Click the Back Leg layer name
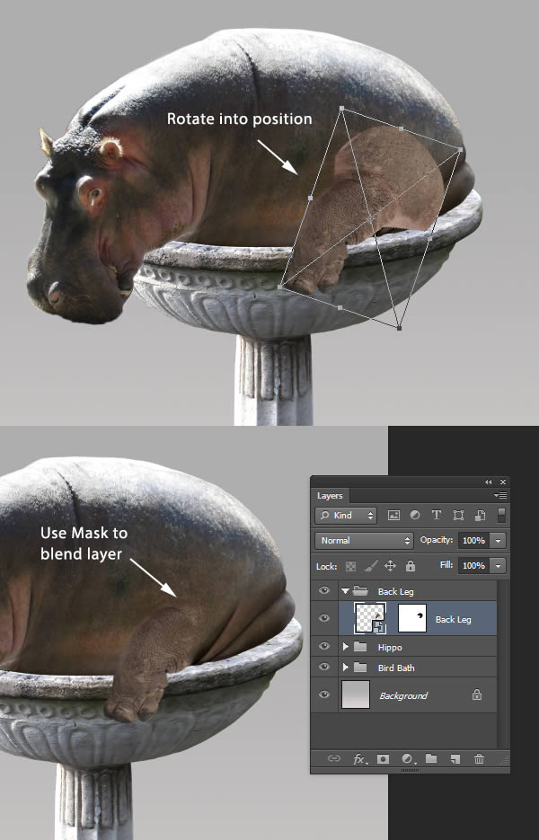 point(454,619)
